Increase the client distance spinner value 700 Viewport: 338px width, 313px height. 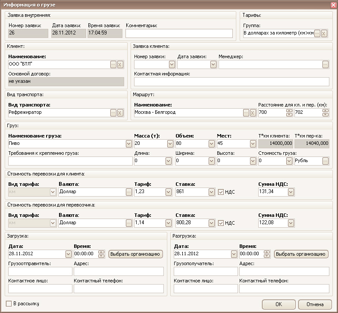[x=289, y=111]
